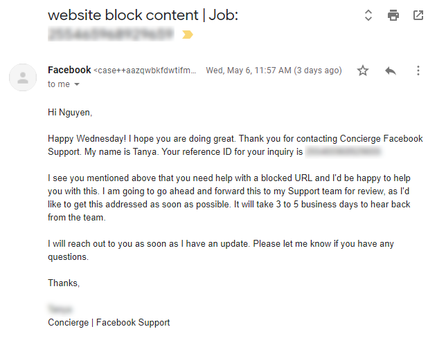437x338 pixels.
Task: Click the sender's grey avatar icon
Action: pos(23,77)
